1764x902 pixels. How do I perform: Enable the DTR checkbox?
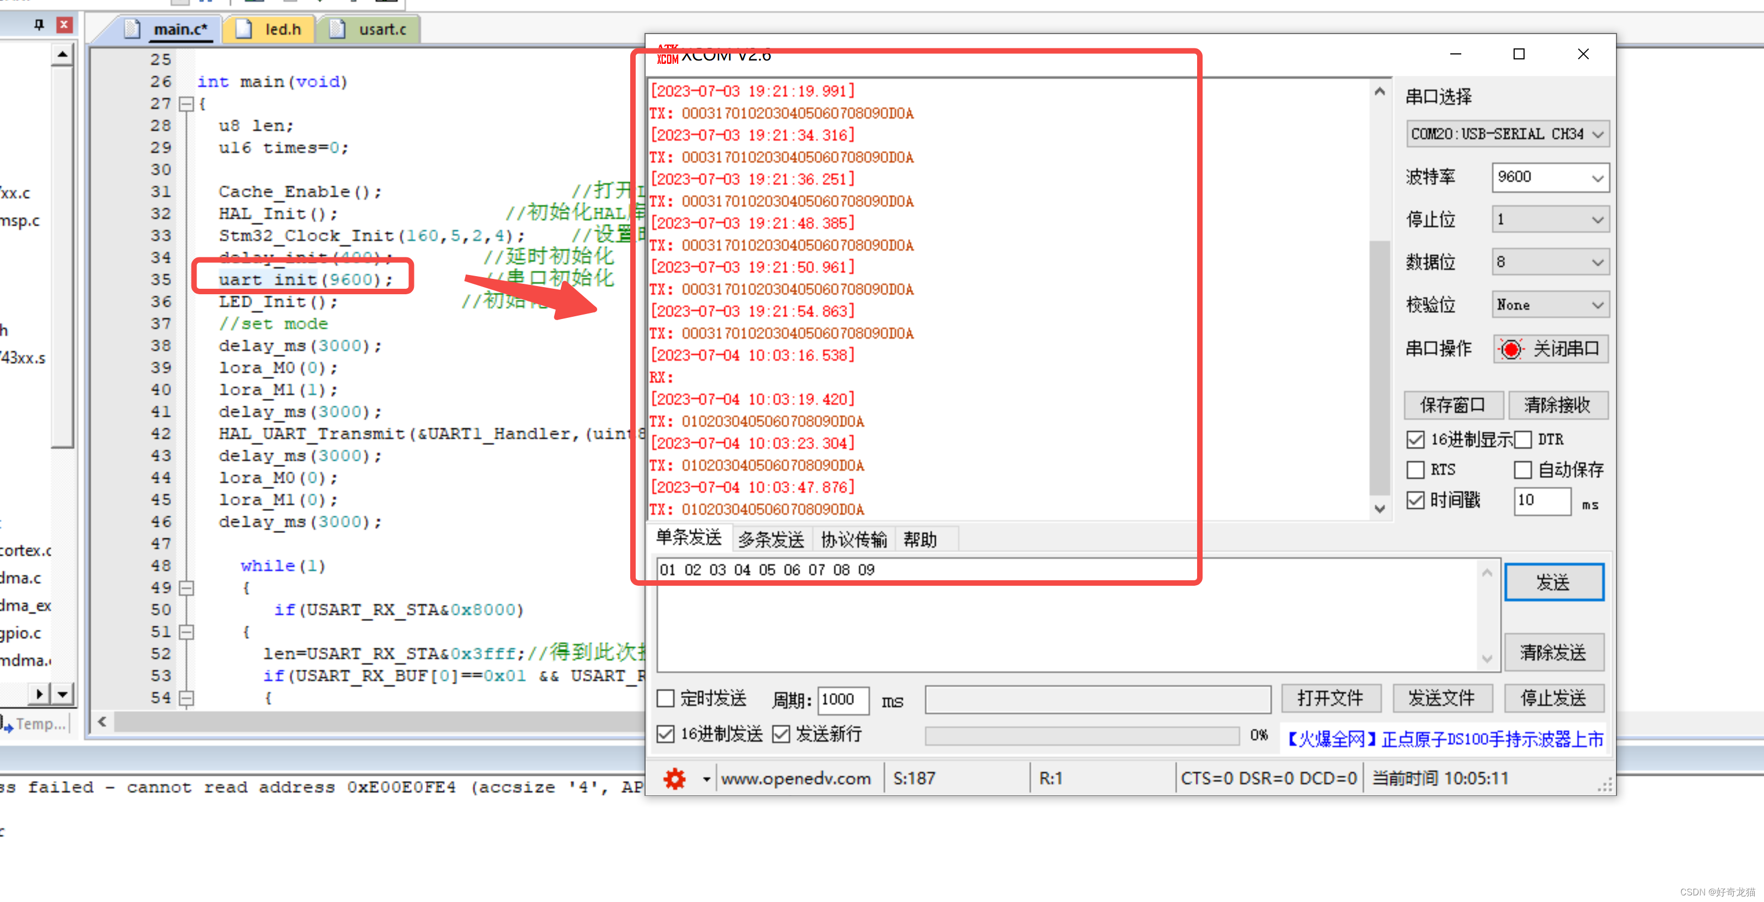(x=1523, y=439)
